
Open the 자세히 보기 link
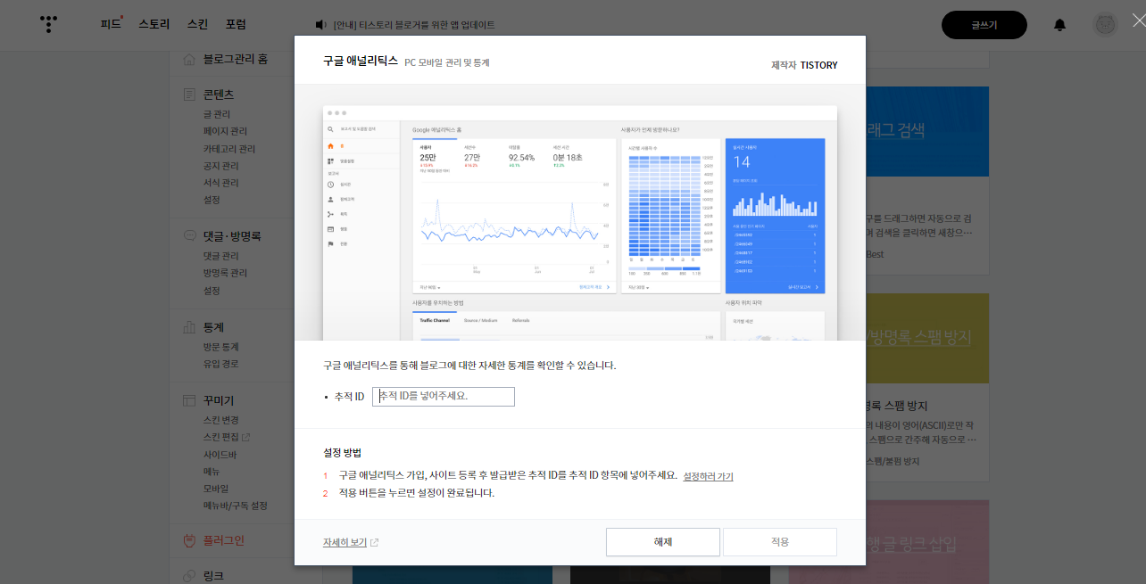[345, 542]
